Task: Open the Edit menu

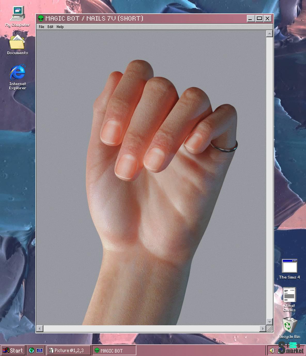Action: click(x=50, y=27)
